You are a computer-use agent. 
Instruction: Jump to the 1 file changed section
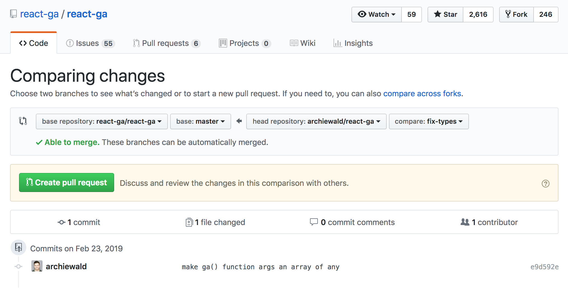pyautogui.click(x=215, y=222)
